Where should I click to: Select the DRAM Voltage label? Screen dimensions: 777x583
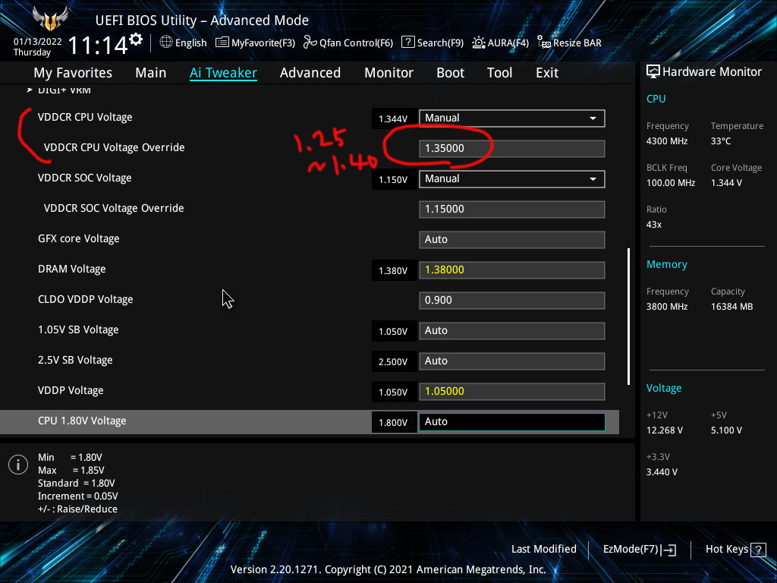(x=72, y=269)
